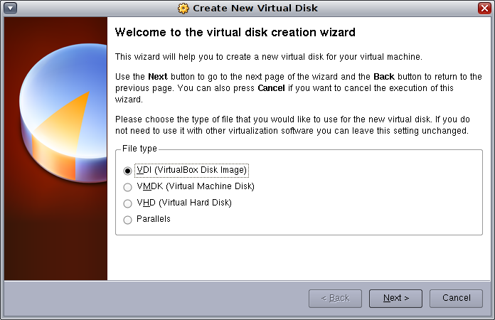The image size is (495, 320).
Task: Go to the next wizard page
Action: point(395,298)
